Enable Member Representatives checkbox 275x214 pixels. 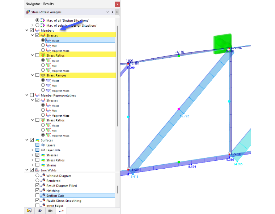32,95
